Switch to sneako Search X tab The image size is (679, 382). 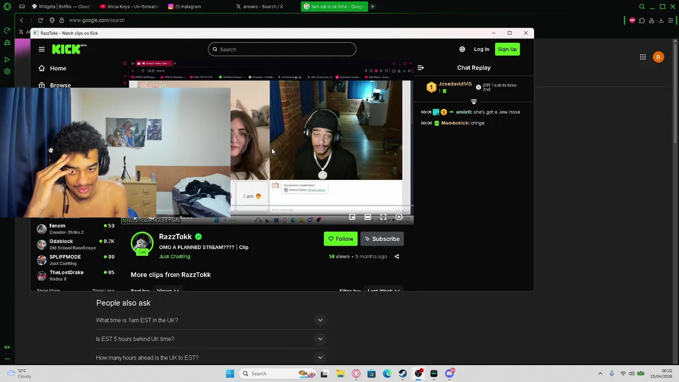click(x=265, y=6)
